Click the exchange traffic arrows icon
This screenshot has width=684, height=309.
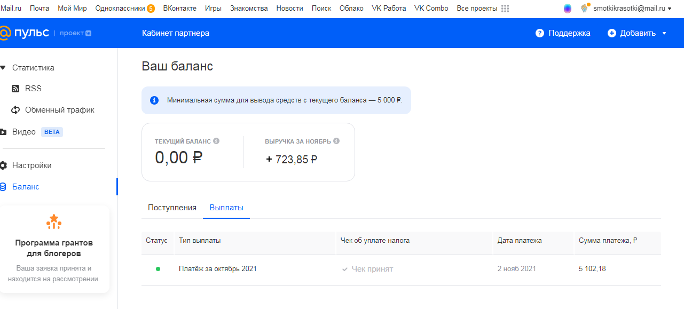(x=15, y=110)
